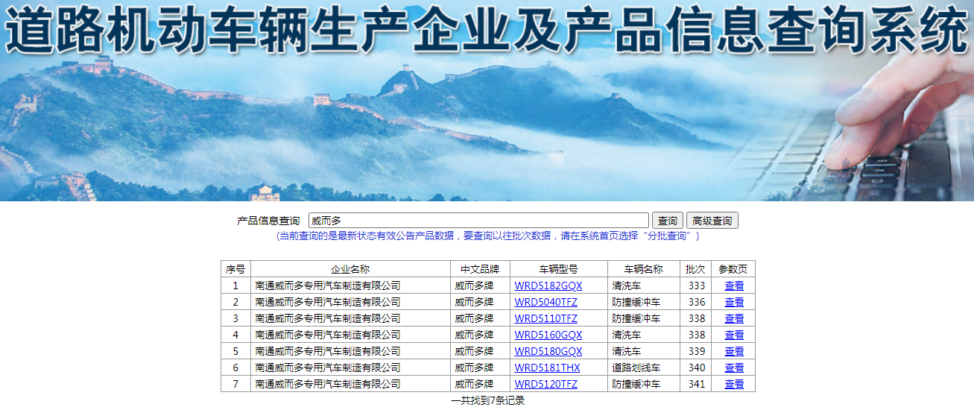
Task: View parameters 查看 for row 1
Action: pos(734,286)
